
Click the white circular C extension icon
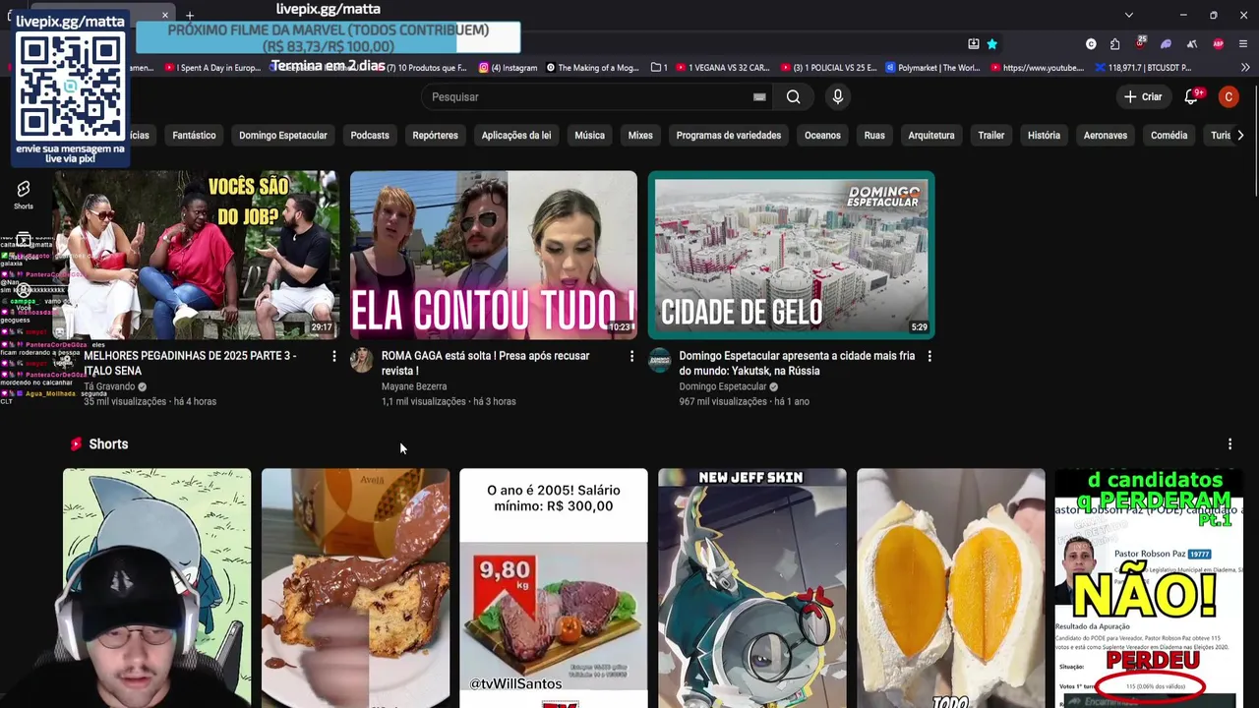(x=1091, y=43)
